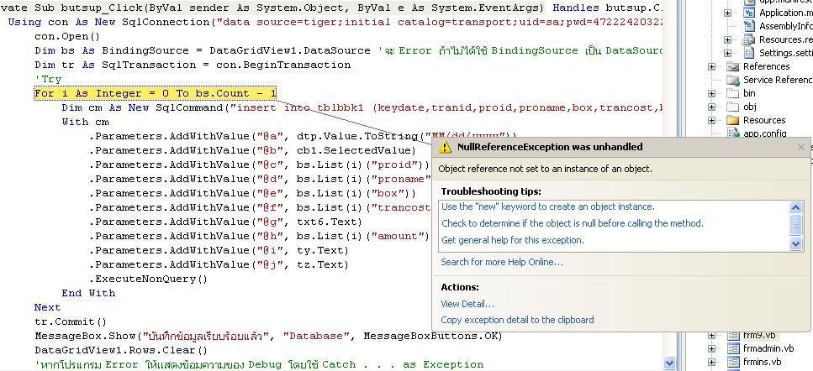This screenshot has width=813, height=371.
Task: Click the highlighted 'For i As Integer' line
Action: (155, 93)
